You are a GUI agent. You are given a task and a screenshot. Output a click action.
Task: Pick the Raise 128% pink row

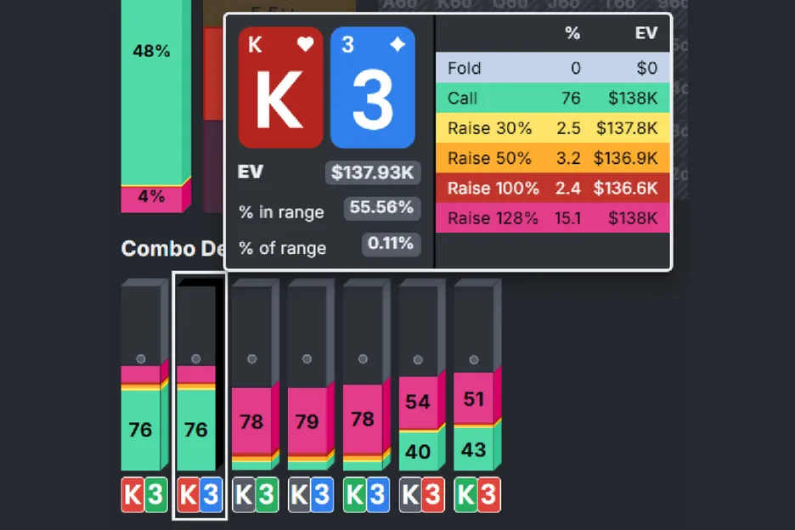pos(552,218)
